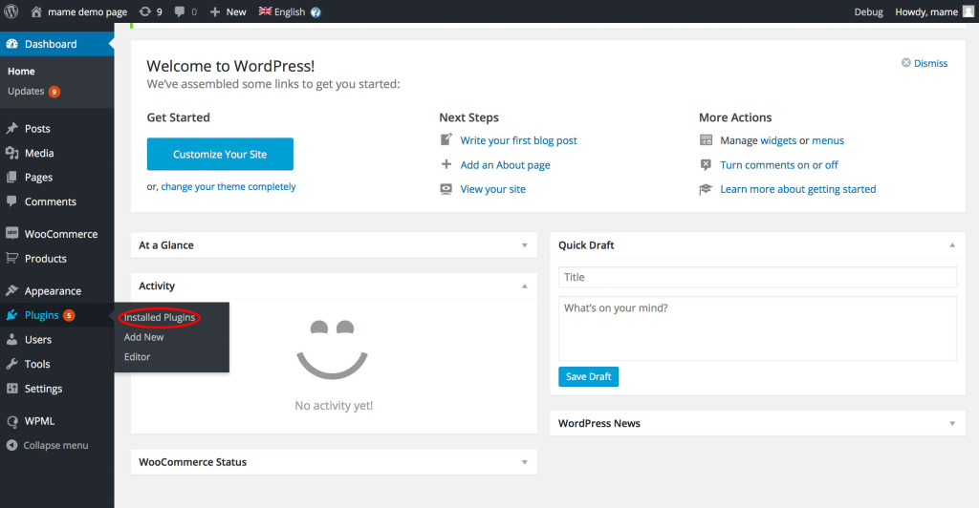Collapse the Quick Draft widget

952,245
